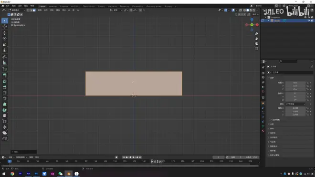The image size is (315, 177).
Task: Open Google Chrome from the taskbar
Action: pos(12,174)
